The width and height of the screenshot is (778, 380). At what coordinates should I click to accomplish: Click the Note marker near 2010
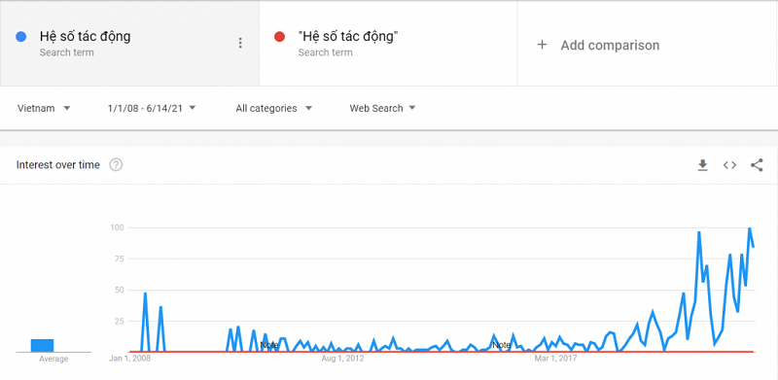[269, 345]
